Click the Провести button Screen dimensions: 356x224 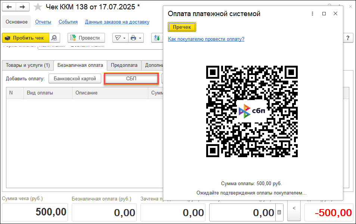(x=86, y=38)
